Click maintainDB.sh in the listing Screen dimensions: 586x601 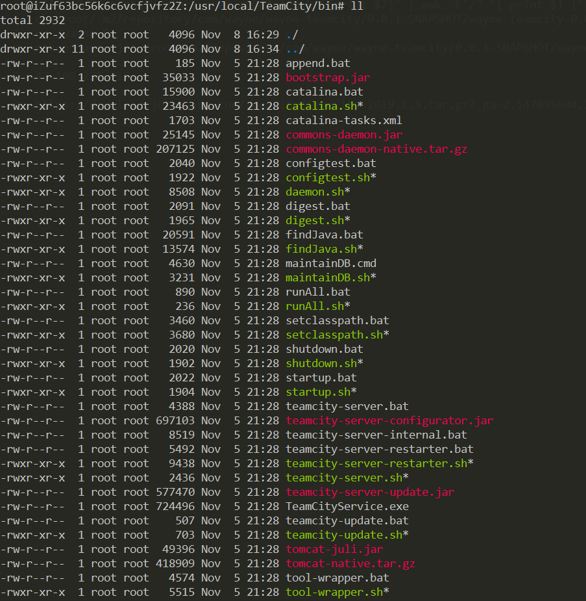(328, 278)
